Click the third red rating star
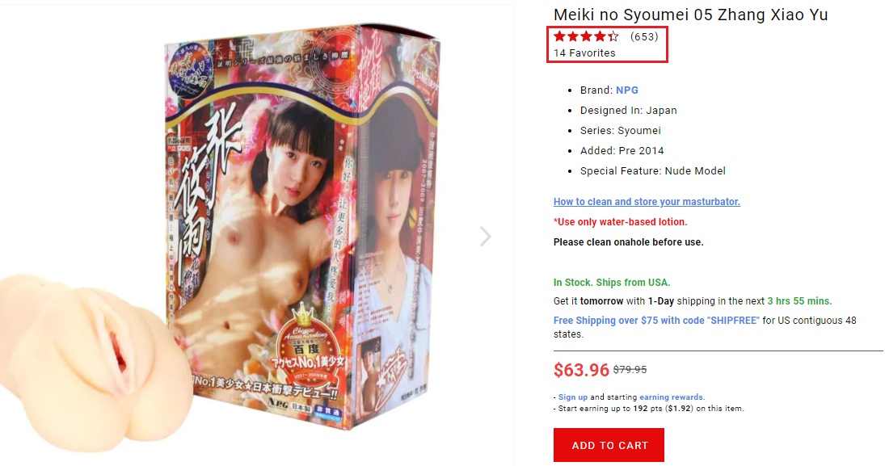885x466 pixels. coord(587,36)
